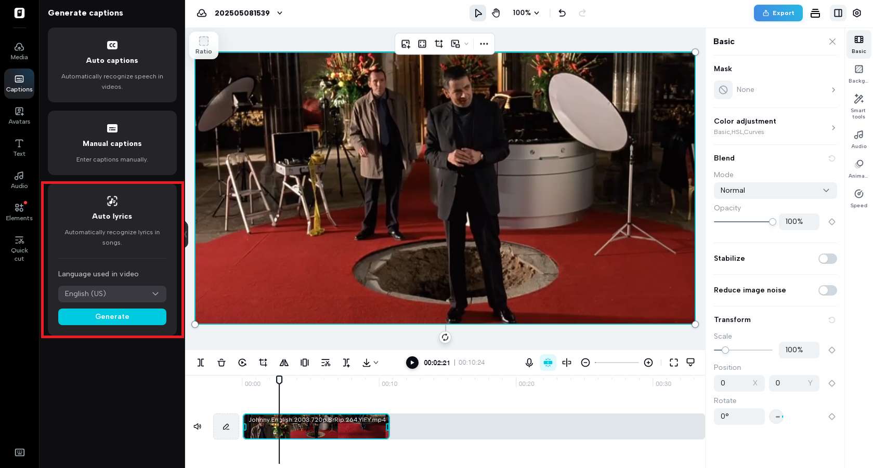873x468 pixels.
Task: Switch to the Speed tab
Action: [858, 197]
